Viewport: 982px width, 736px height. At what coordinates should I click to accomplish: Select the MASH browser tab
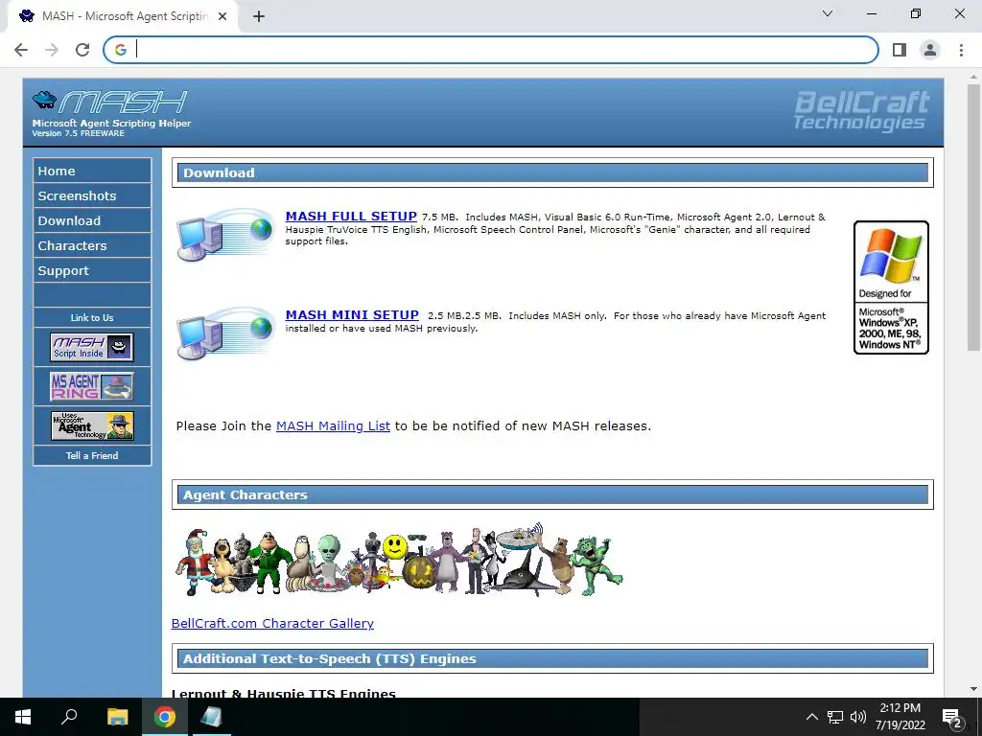click(123, 17)
